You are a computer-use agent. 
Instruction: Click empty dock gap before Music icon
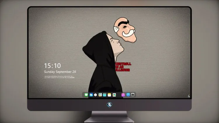point(119,95)
